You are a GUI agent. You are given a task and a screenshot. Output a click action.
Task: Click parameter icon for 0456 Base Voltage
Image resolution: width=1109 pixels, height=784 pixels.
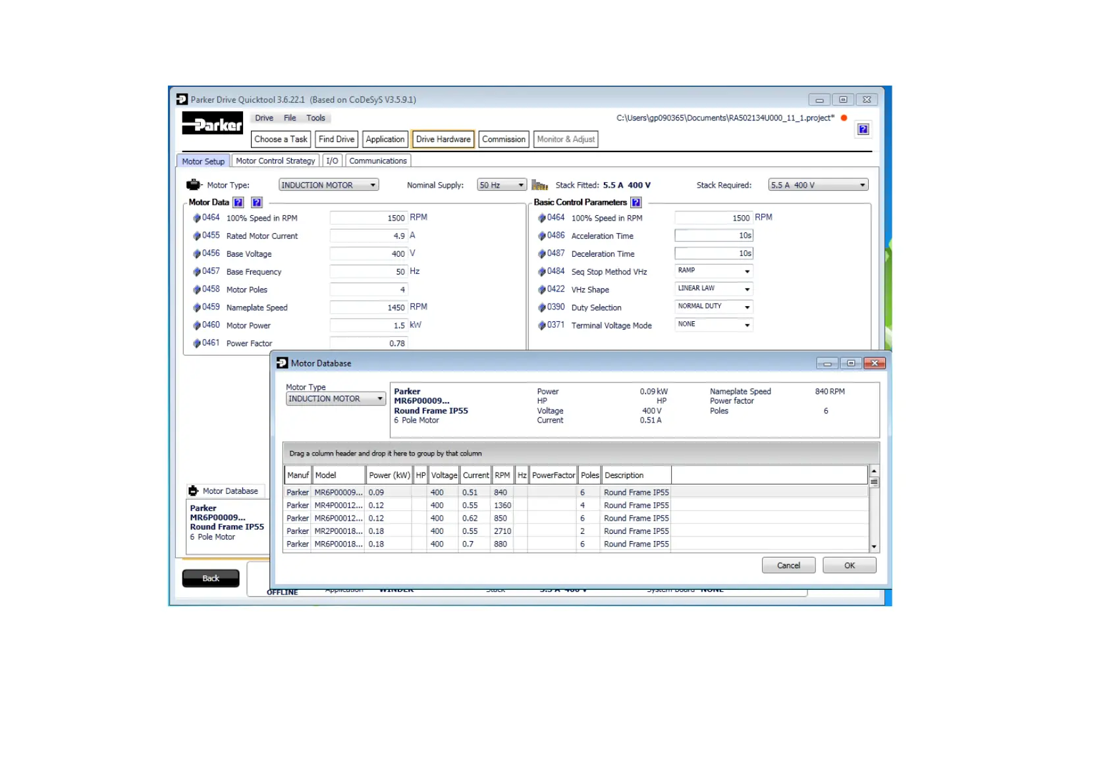[196, 253]
